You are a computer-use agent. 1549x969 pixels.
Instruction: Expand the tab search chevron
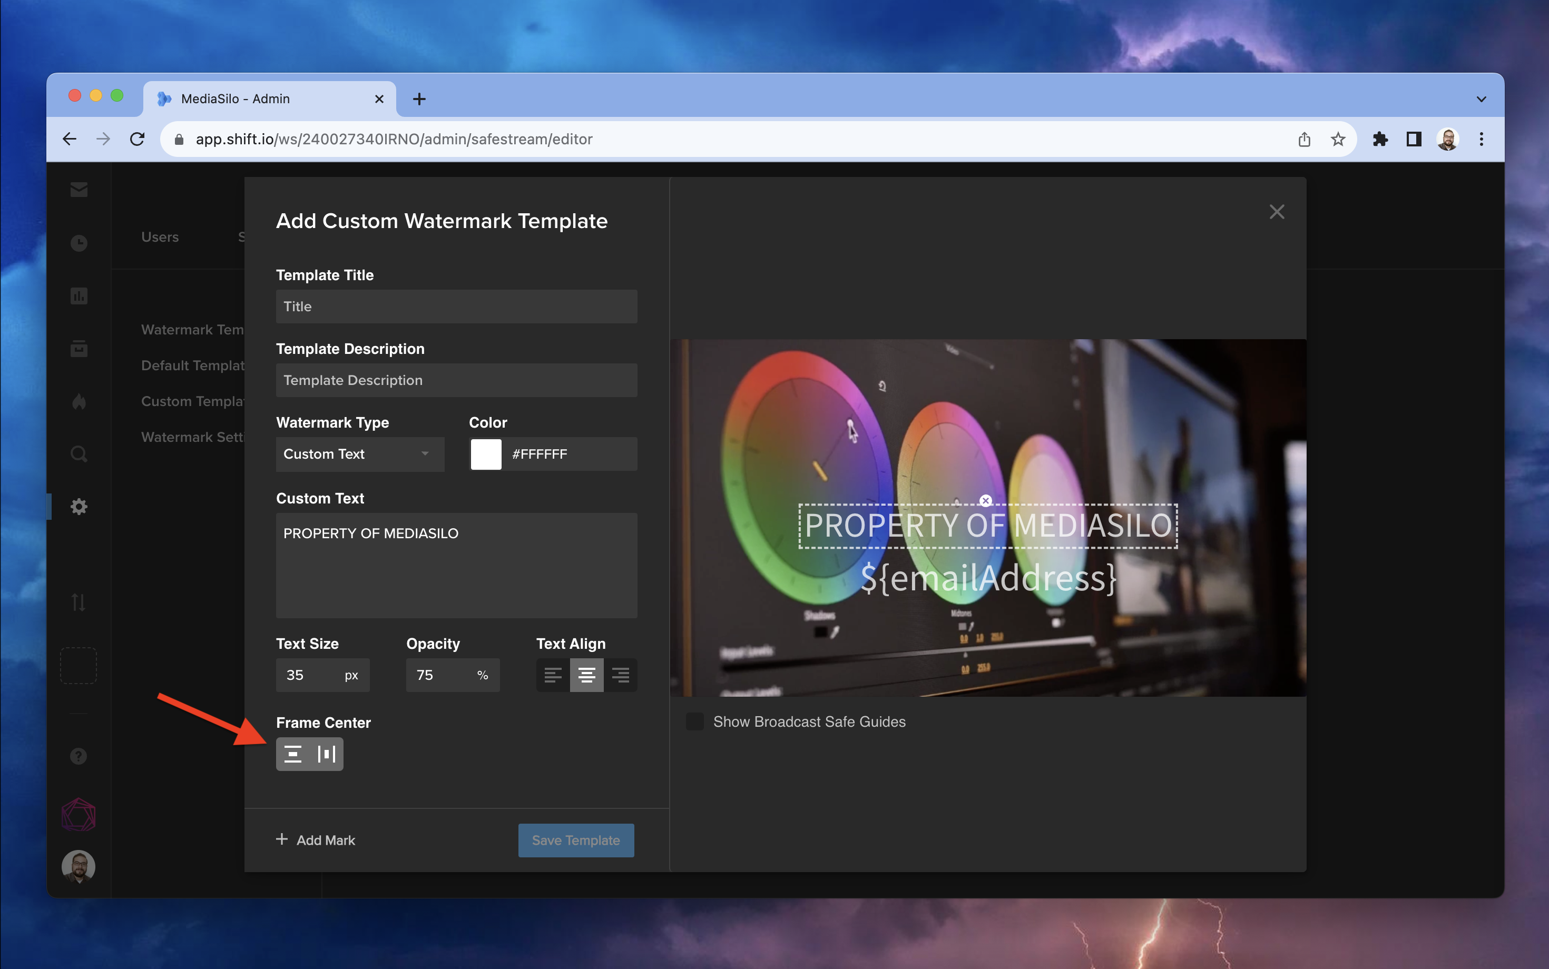click(1481, 100)
